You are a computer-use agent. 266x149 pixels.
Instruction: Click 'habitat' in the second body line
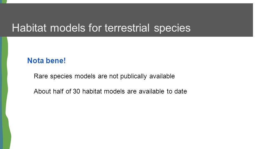click(92, 91)
